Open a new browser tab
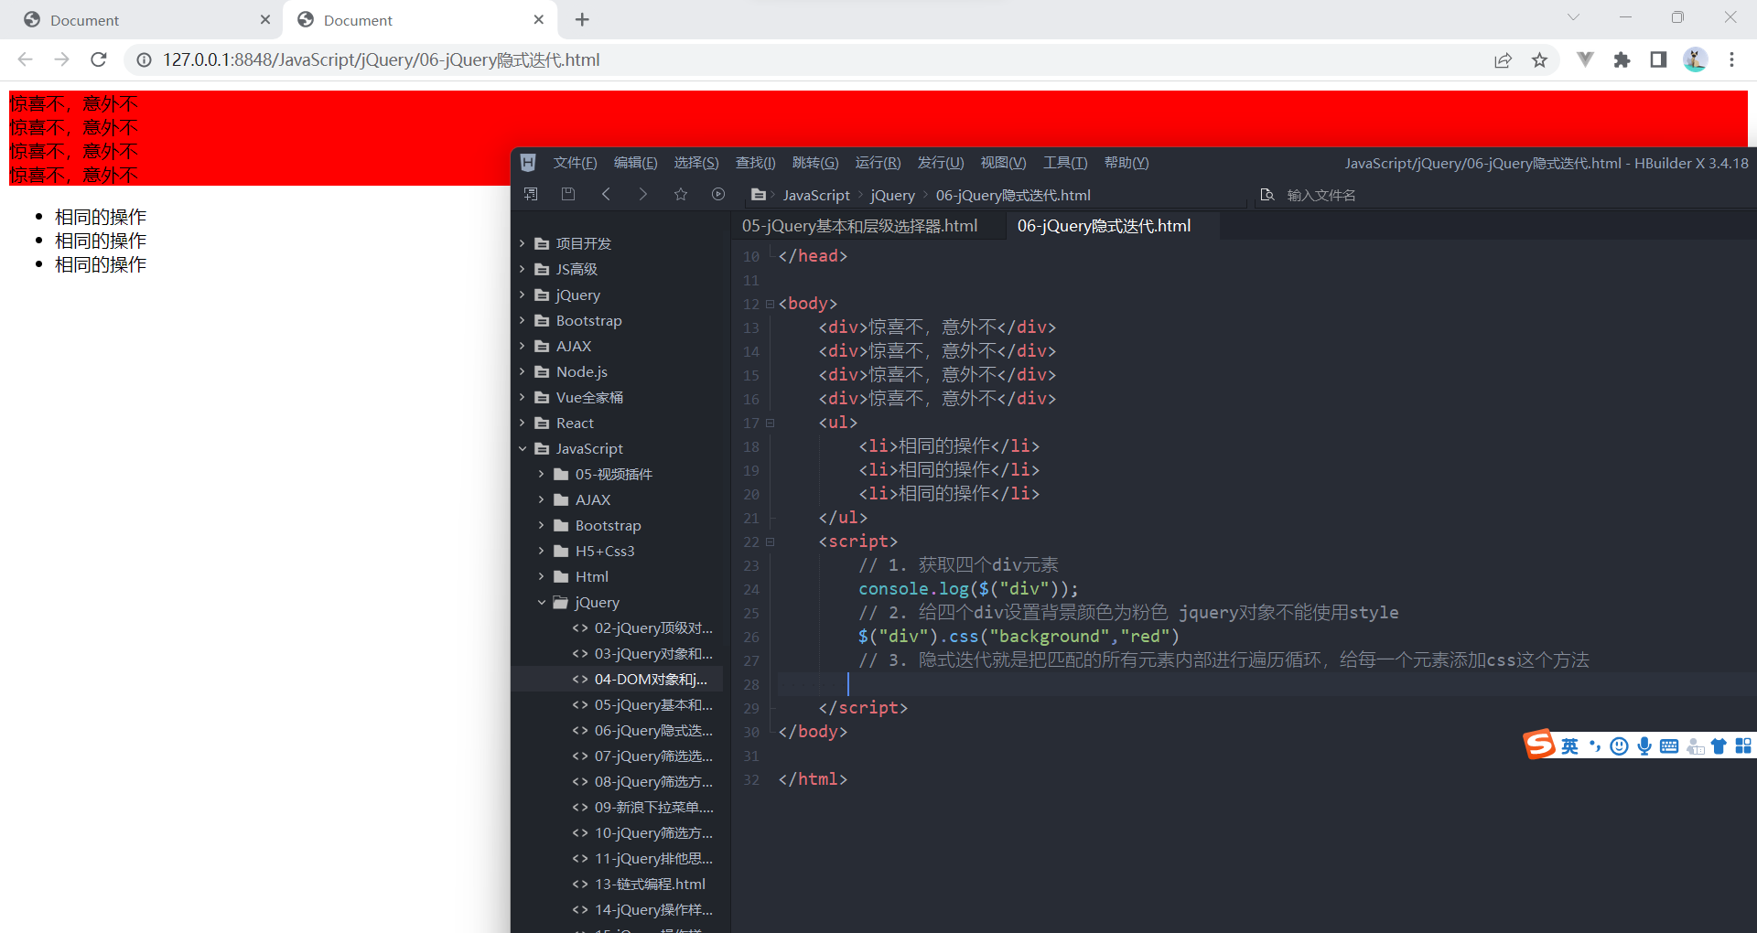Screen dimensions: 1757x933 click(582, 19)
